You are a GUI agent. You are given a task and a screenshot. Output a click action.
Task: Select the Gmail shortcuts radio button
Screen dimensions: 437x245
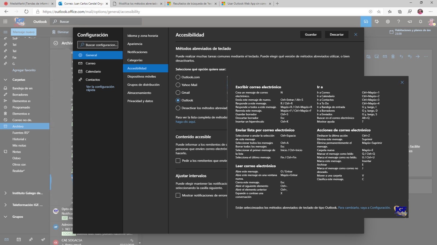pos(178,93)
